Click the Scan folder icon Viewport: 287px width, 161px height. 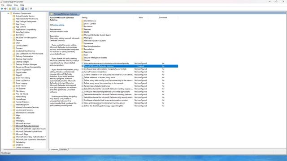tap(83, 55)
